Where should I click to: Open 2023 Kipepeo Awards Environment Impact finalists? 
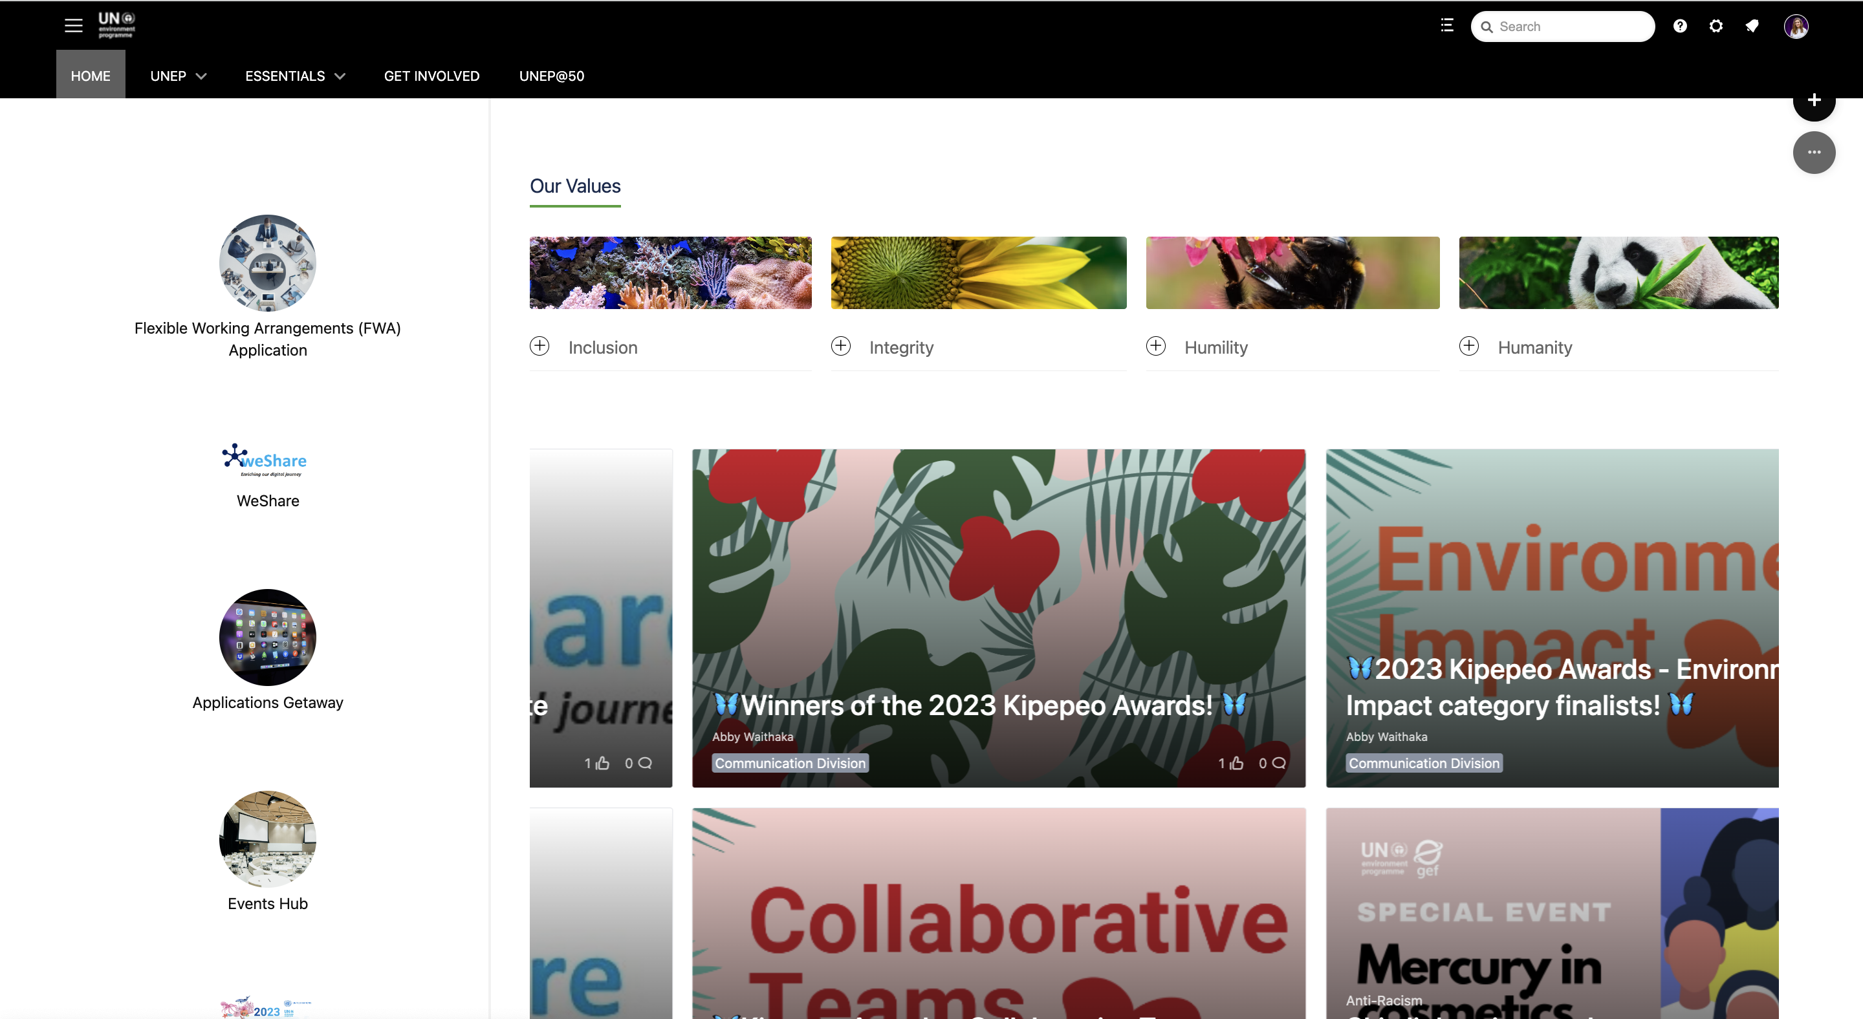pyautogui.click(x=1562, y=687)
